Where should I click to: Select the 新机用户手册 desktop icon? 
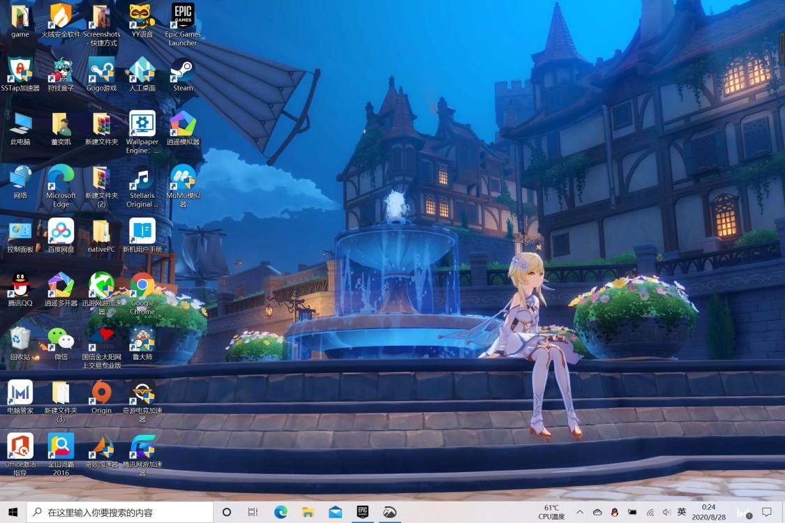[142, 236]
